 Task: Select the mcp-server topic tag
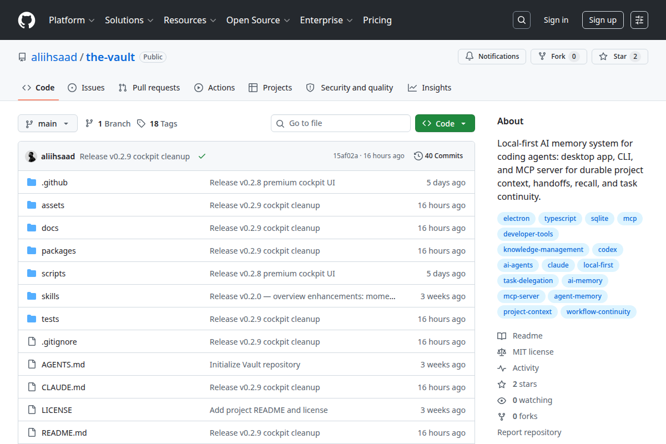(521, 296)
